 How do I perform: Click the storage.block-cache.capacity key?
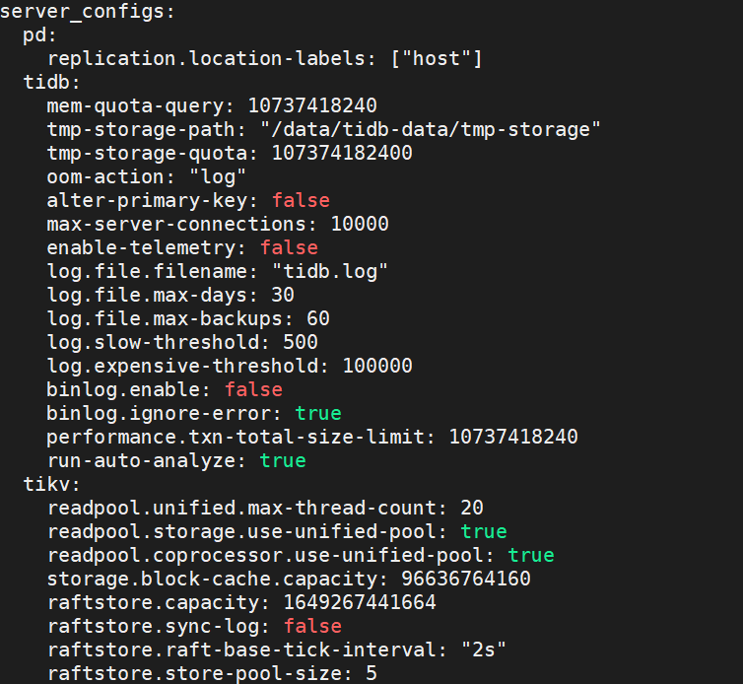click(217, 580)
